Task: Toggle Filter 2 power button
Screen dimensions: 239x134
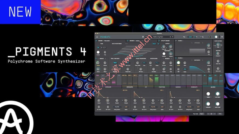Action: pos(176,58)
